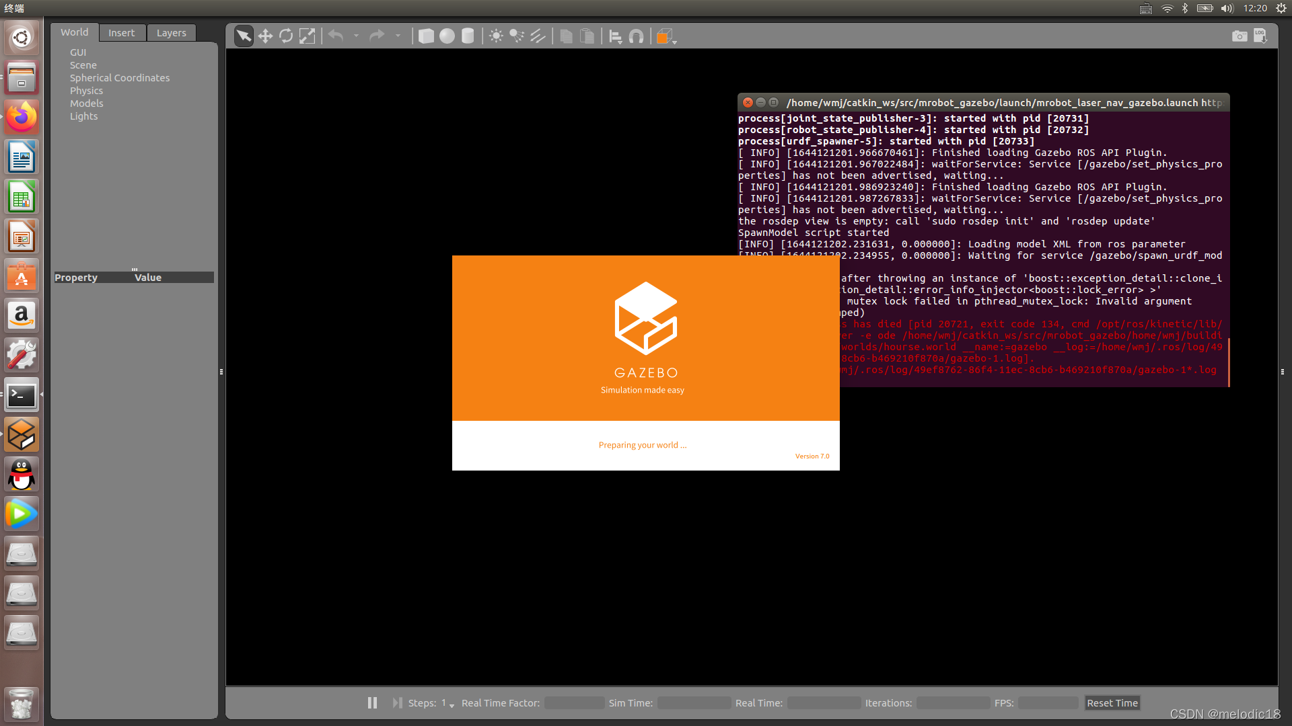Screen dimensions: 1292x726
Task: Click the Reset Time button
Action: [1112, 702]
